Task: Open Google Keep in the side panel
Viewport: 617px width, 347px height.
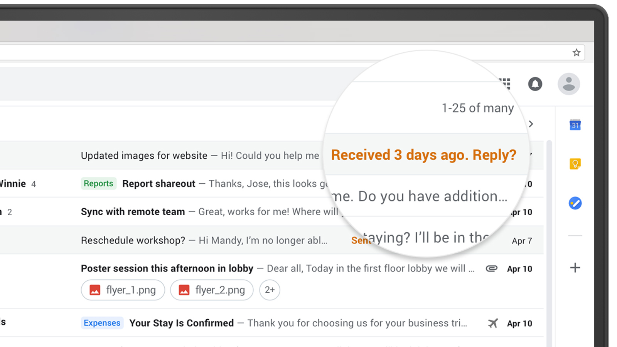Action: [x=575, y=164]
